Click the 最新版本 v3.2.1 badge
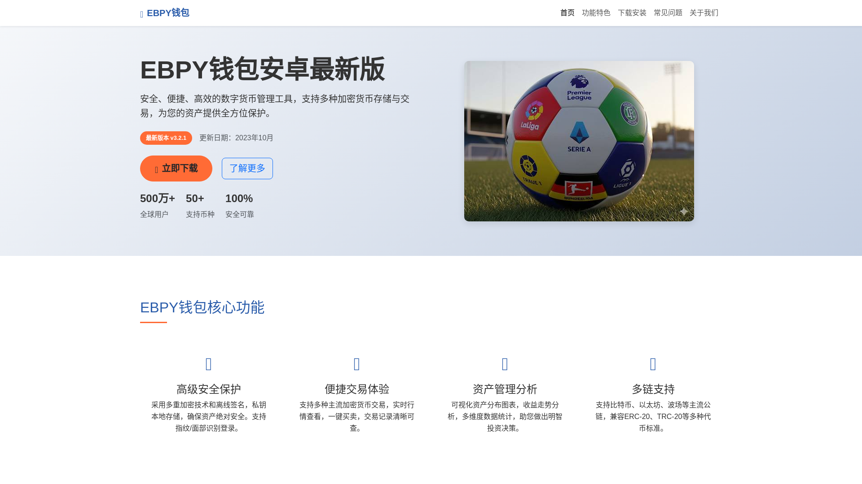 [x=166, y=138]
